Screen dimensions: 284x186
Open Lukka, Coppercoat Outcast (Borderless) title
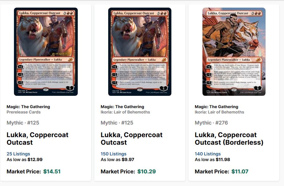(x=229, y=138)
